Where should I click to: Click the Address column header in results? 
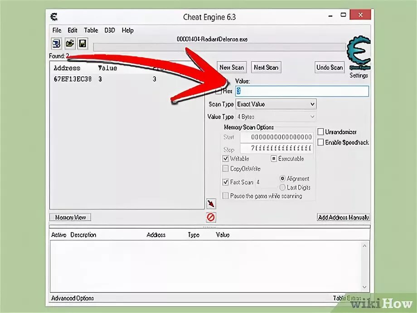tap(67, 68)
